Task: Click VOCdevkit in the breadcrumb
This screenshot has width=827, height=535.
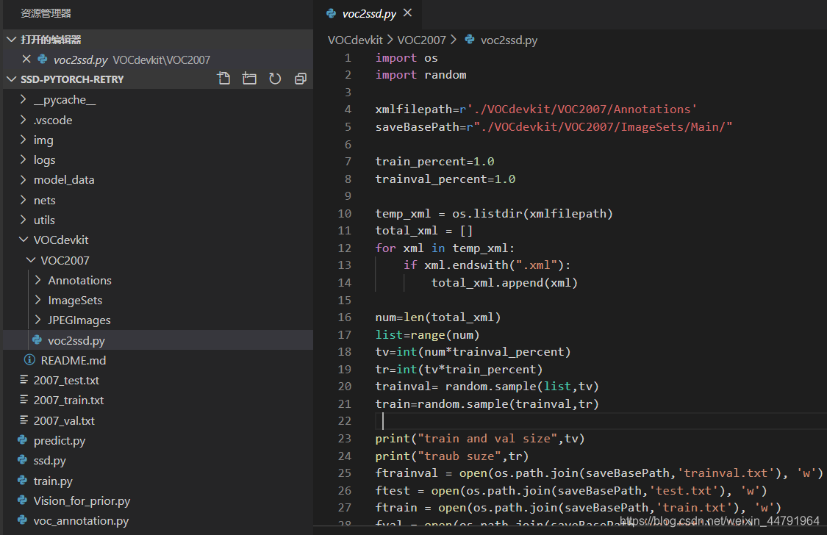Action: coord(355,40)
